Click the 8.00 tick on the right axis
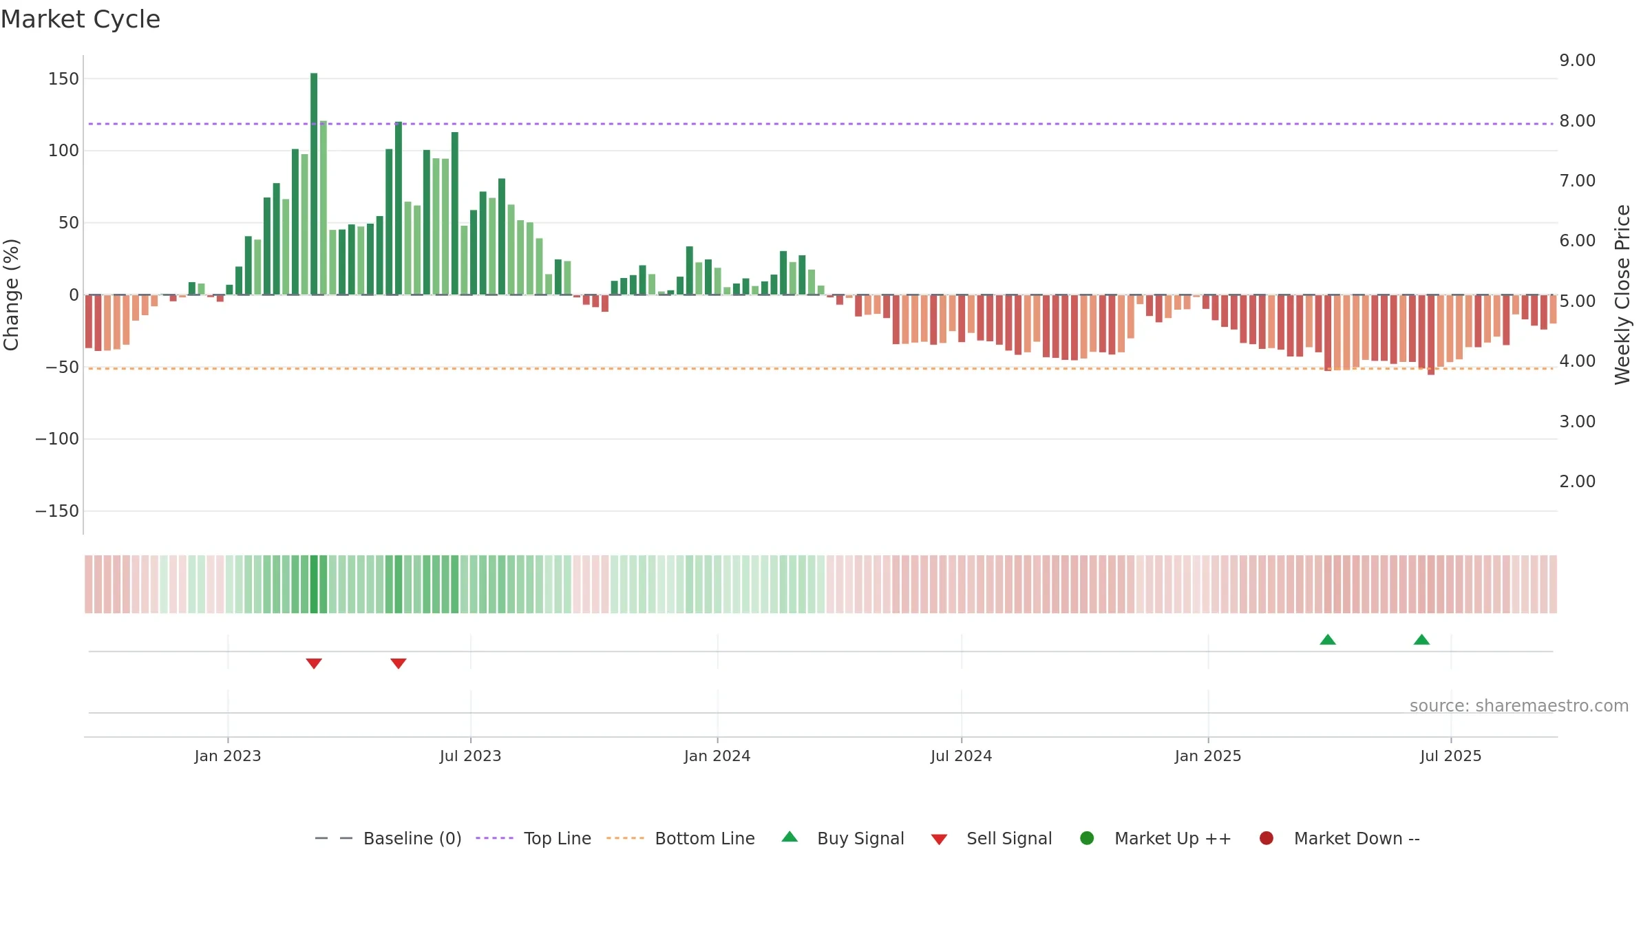 [1578, 120]
